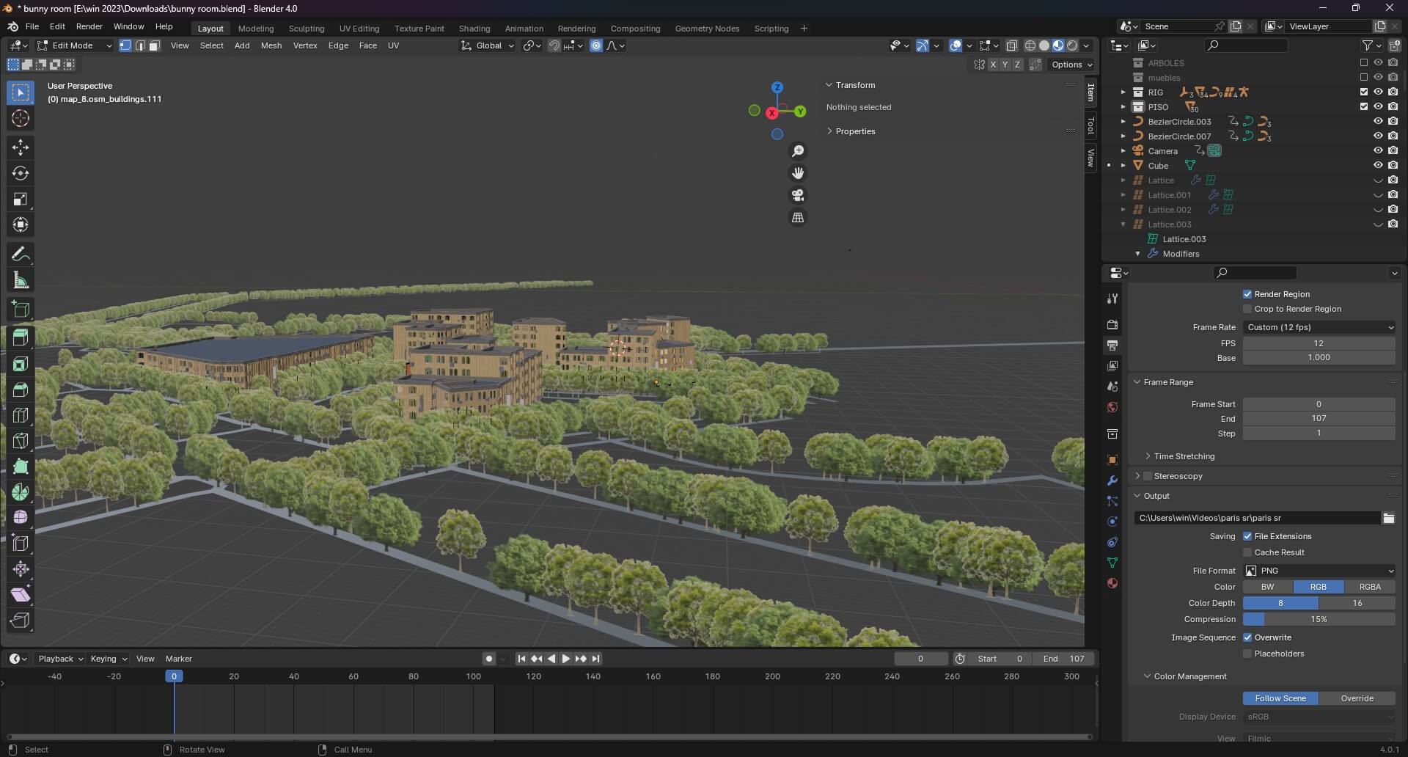Select the Add Cube tool
Image resolution: width=1408 pixels, height=757 pixels.
tap(21, 310)
